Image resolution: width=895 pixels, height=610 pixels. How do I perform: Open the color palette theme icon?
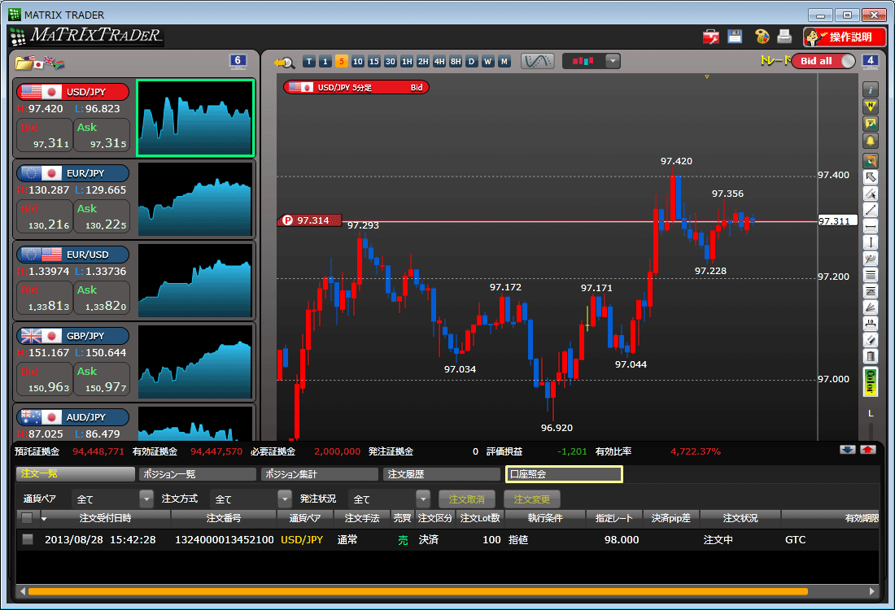point(762,37)
